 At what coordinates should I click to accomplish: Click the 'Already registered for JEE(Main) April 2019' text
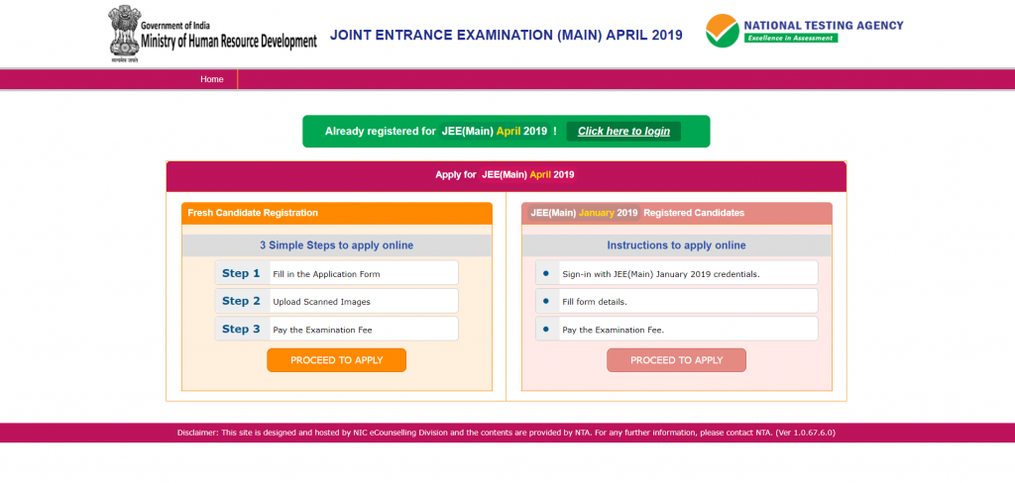[x=440, y=132]
